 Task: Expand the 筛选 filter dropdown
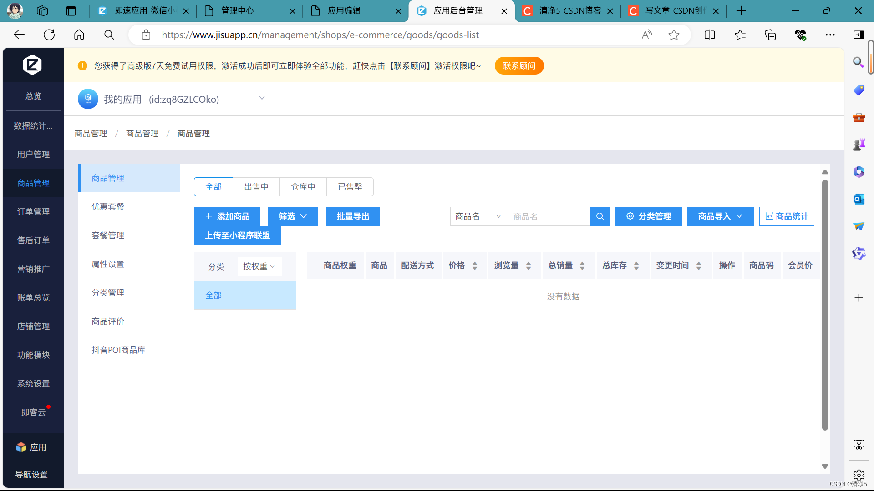[293, 216]
